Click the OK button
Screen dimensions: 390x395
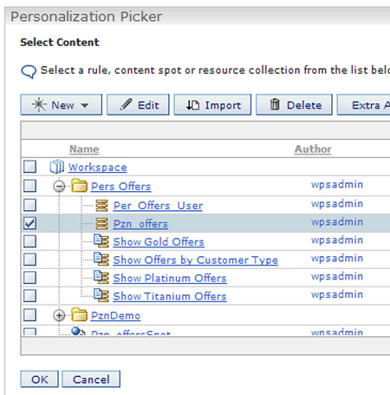click(x=40, y=379)
